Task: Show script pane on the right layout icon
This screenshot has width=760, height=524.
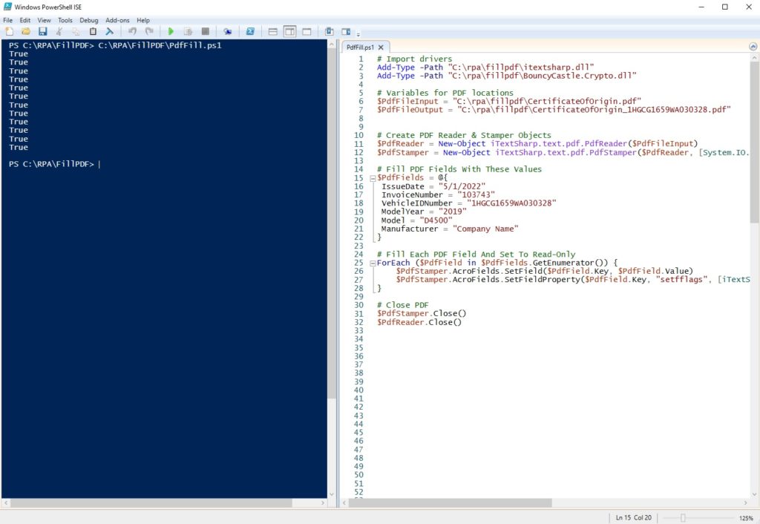Action: [x=289, y=31]
